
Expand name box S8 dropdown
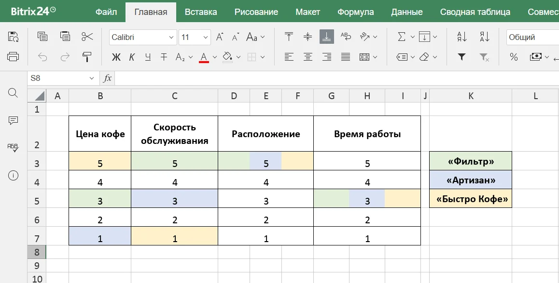pyautogui.click(x=92, y=78)
